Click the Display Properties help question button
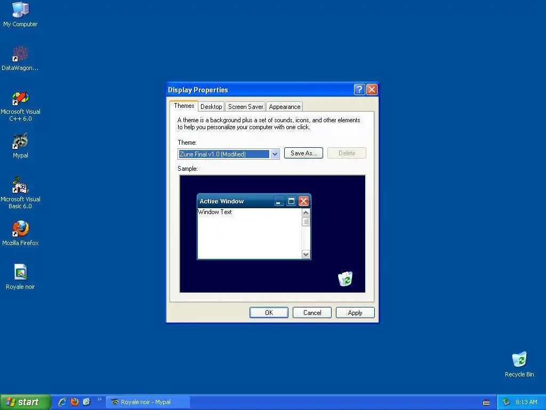This screenshot has height=410, width=546. click(359, 90)
